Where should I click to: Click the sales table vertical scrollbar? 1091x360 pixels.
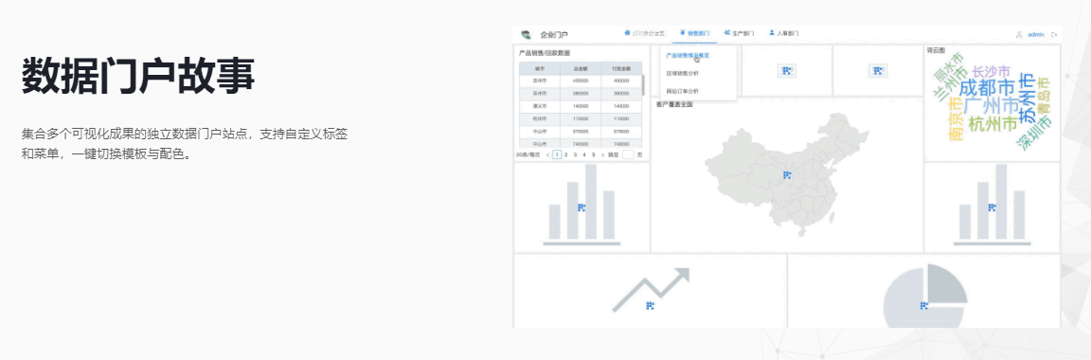pos(643,85)
